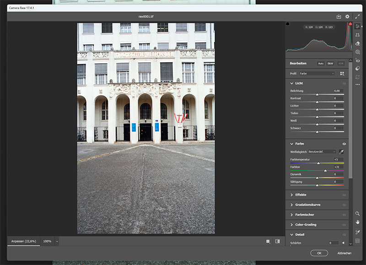Click the Schärfen value field

tap(334, 243)
